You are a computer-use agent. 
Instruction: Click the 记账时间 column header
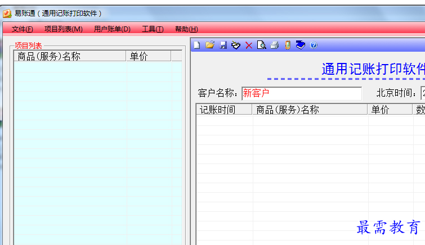(x=225, y=110)
